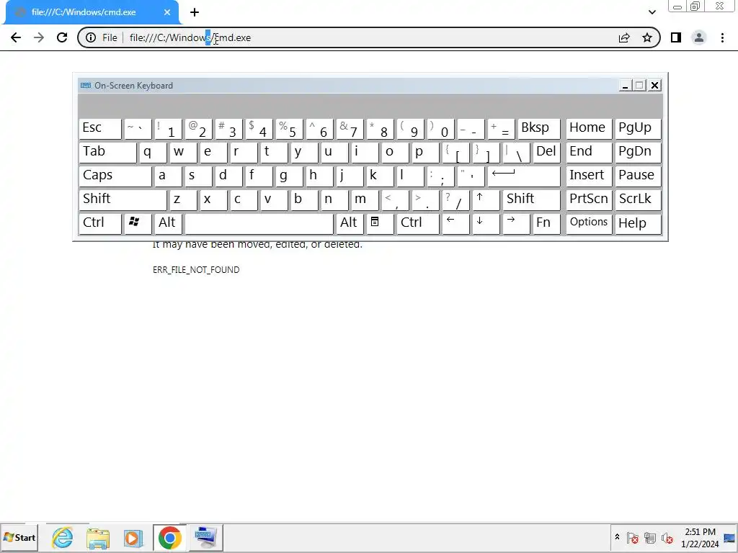Screen dimensions: 738x553
Task: Click the PgDn key
Action: coord(638,152)
